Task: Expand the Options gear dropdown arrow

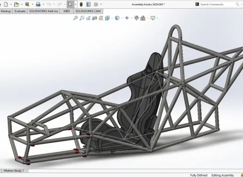Action: click(101, 4)
